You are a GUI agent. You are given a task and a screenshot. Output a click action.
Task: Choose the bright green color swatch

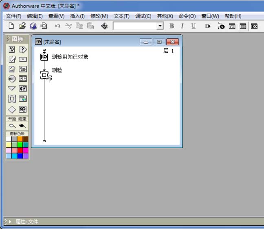[20, 145]
